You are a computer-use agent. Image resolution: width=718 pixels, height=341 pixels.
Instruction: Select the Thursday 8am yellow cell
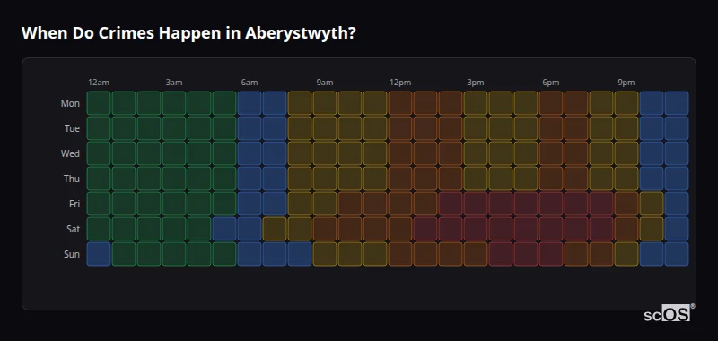point(300,179)
